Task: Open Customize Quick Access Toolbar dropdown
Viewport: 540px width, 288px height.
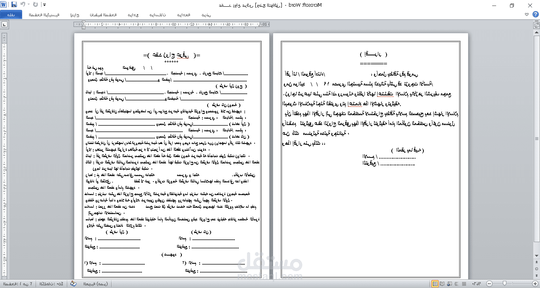Action: click(x=43, y=5)
